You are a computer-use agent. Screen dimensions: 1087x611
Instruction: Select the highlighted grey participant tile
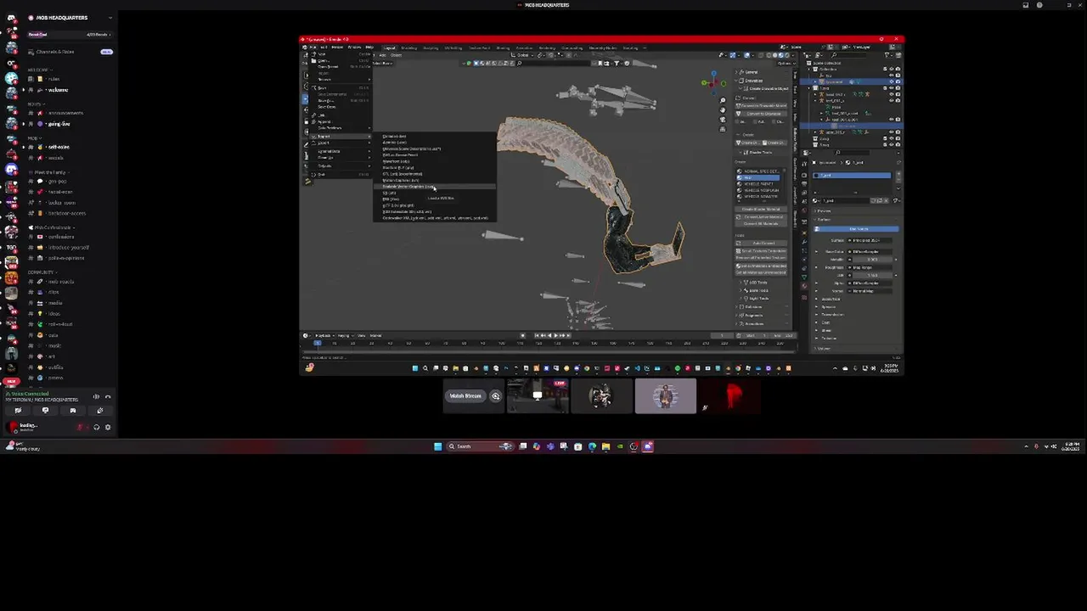coord(666,396)
